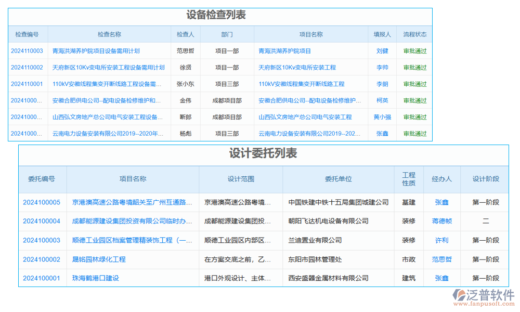Select handler 范思哲 in the design list
520x312 pixels.
[441, 259]
